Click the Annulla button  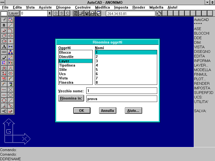tap(108, 111)
